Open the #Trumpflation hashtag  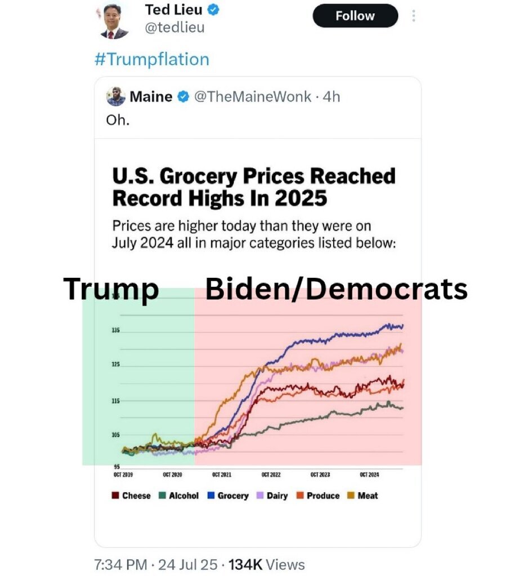(152, 60)
